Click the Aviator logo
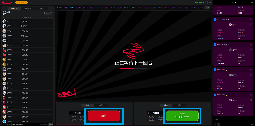 pos(7,3)
